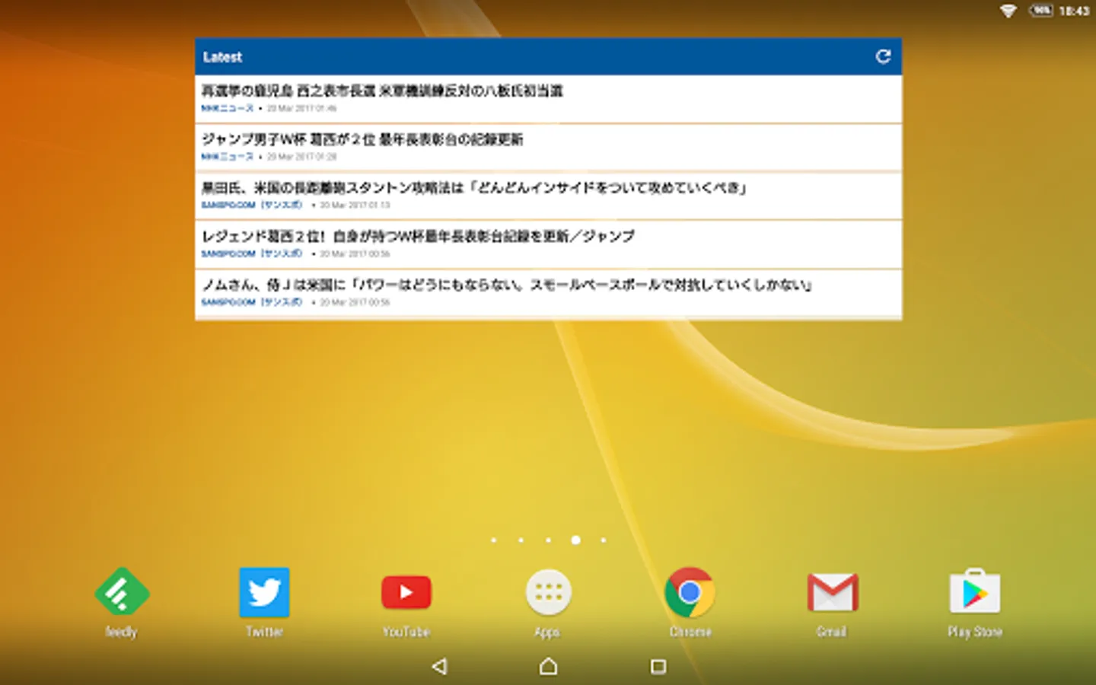The image size is (1096, 685).
Task: Tap SANSPO.COM source under the レジェンド葛西 headline
Action: point(252,254)
